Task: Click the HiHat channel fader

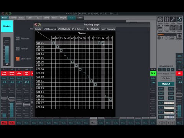Action: pyautogui.click(x=19, y=103)
